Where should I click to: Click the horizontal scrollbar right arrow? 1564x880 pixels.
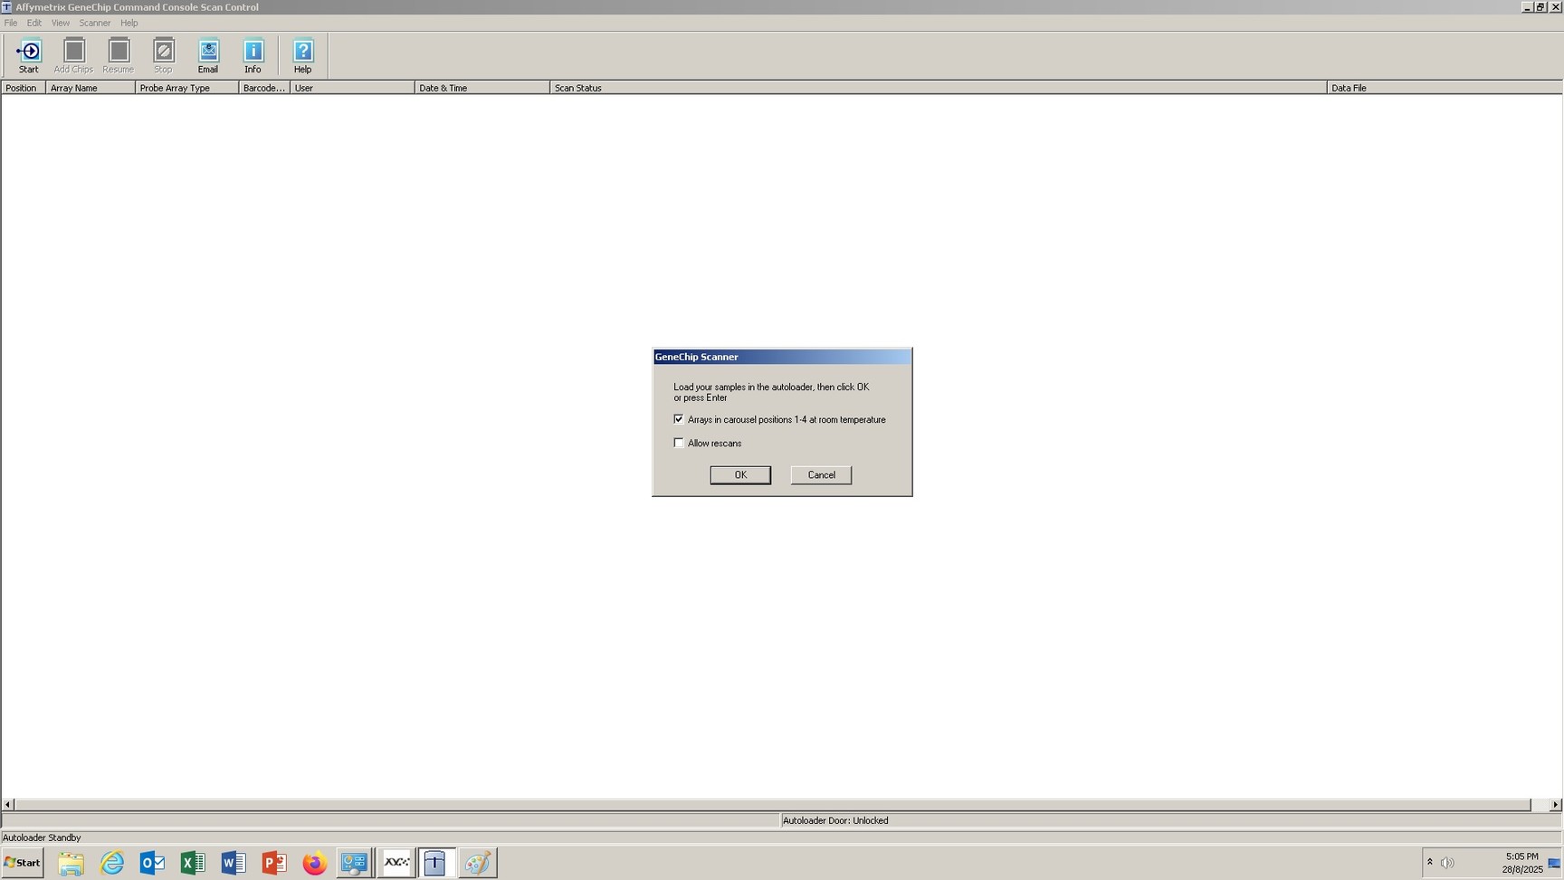[1555, 805]
